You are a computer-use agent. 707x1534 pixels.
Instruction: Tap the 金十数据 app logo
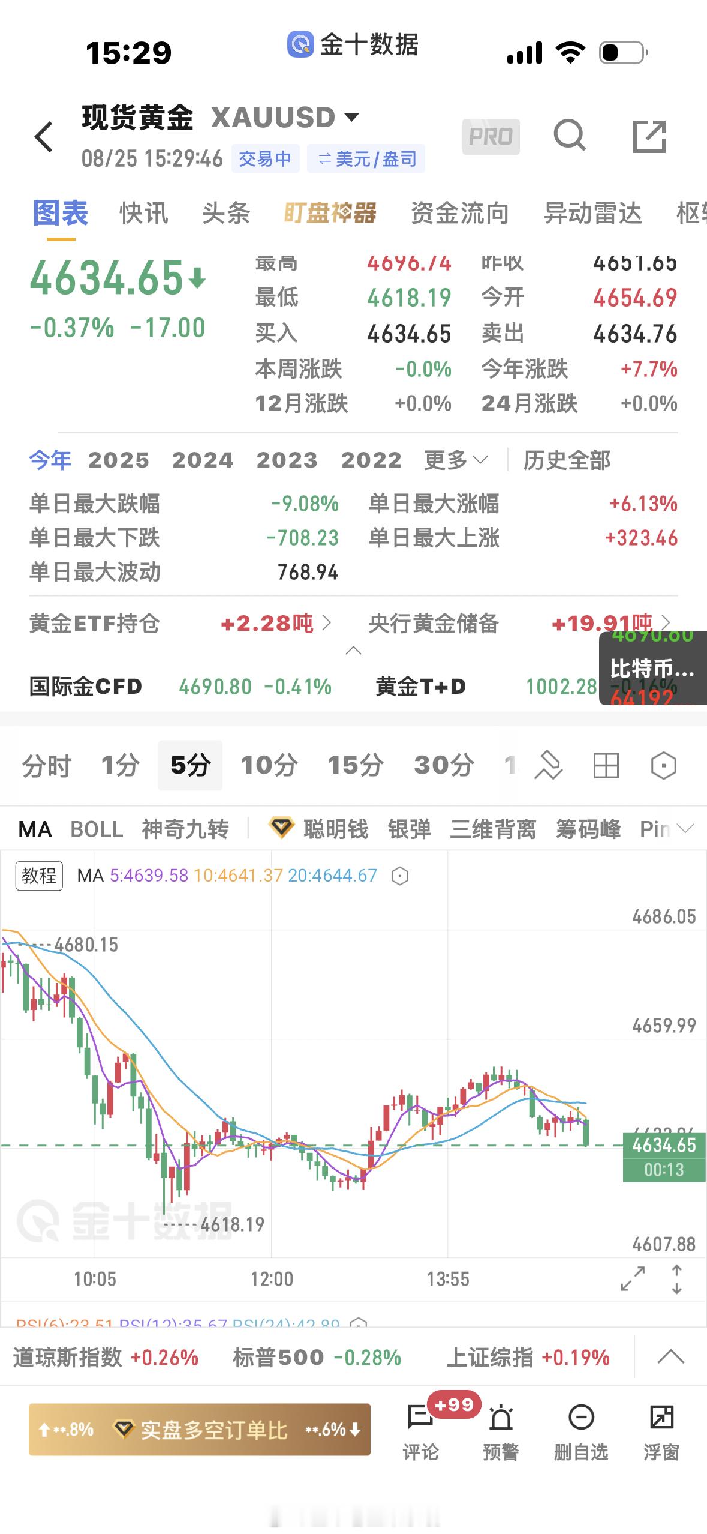[x=300, y=44]
